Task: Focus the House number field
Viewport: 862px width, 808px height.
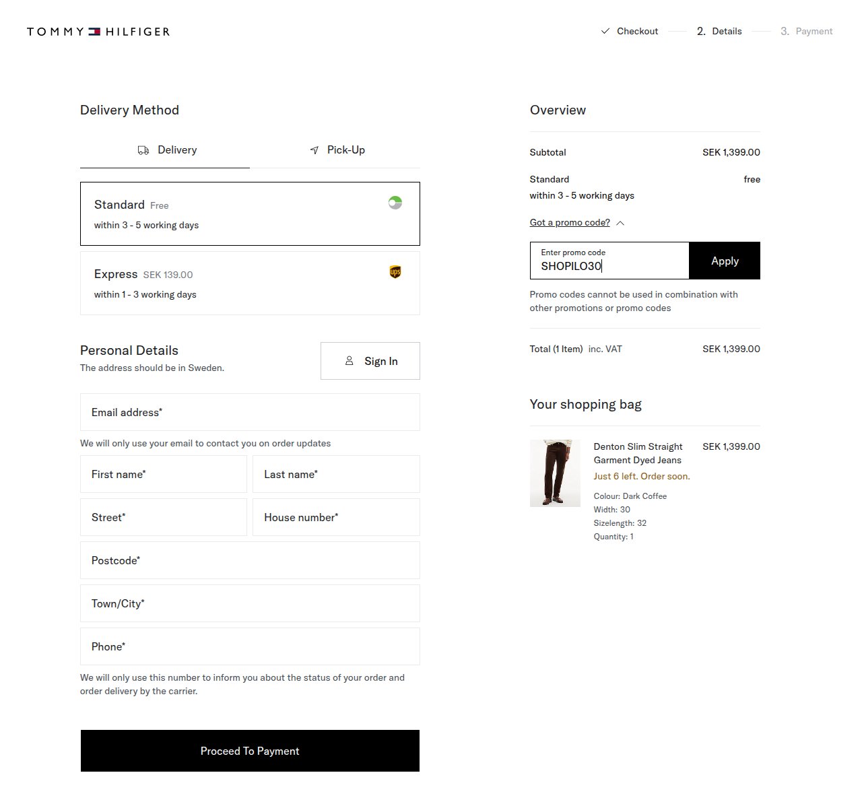Action: tap(336, 517)
